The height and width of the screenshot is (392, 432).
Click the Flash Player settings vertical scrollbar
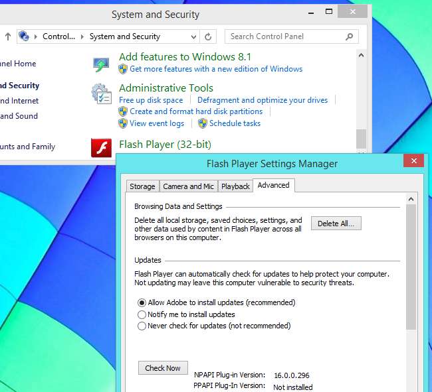click(x=411, y=265)
